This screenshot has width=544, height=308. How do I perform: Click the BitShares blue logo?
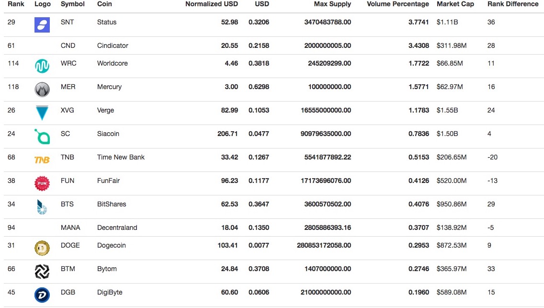42,207
